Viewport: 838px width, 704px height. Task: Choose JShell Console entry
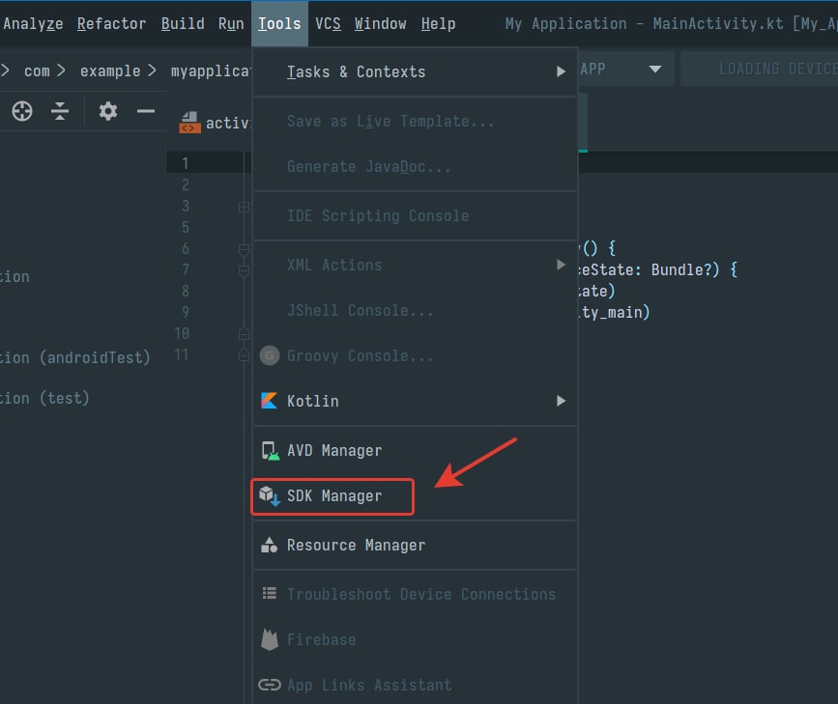tap(416, 310)
